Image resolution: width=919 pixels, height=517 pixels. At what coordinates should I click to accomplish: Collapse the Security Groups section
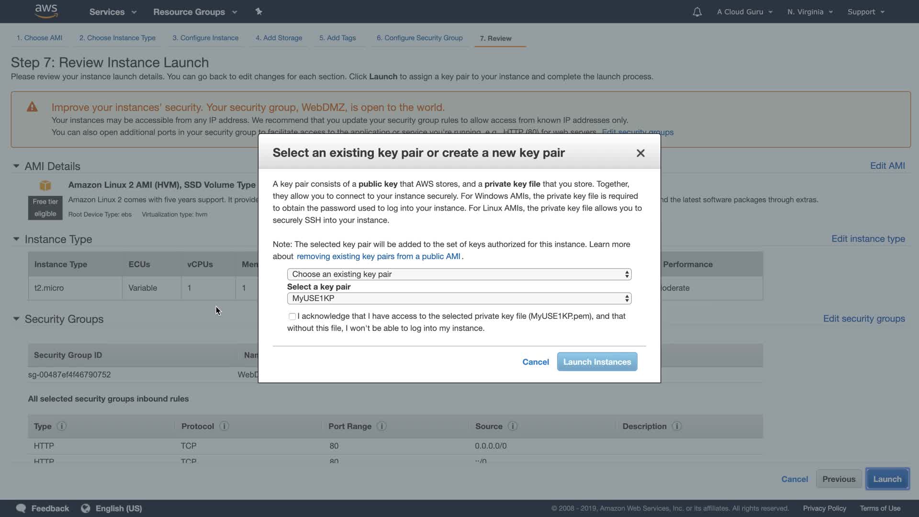(x=16, y=319)
